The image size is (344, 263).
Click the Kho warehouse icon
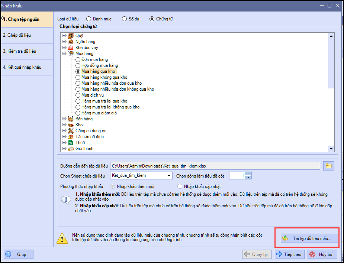click(71, 125)
